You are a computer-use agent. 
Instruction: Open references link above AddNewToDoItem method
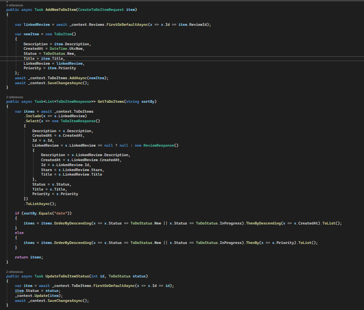pos(14,5)
